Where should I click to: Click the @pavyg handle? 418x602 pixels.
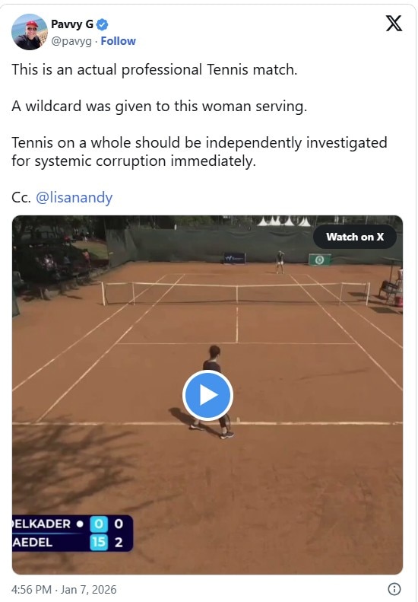(71, 41)
